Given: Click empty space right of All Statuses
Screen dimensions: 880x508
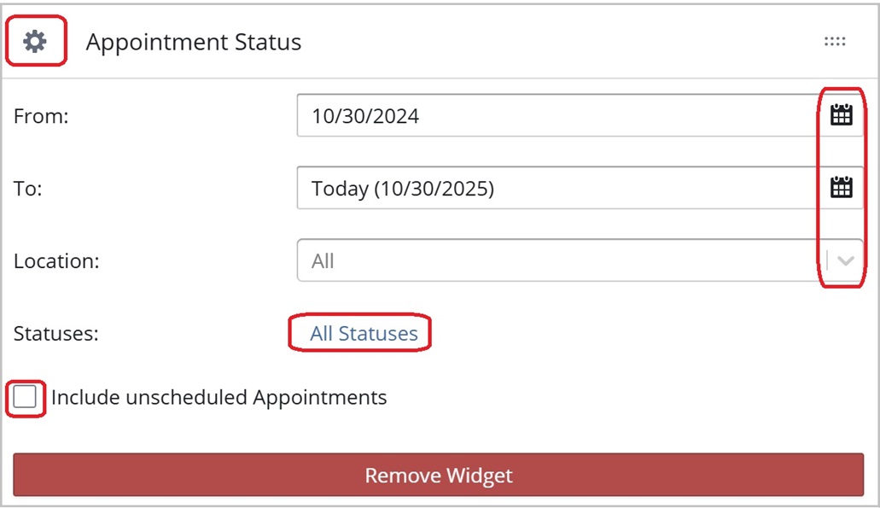Looking at the screenshot, I should pyautogui.click(x=640, y=334).
